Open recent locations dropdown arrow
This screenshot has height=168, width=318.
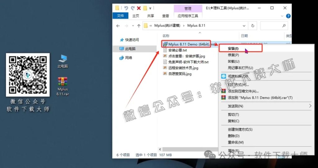[x=133, y=26]
